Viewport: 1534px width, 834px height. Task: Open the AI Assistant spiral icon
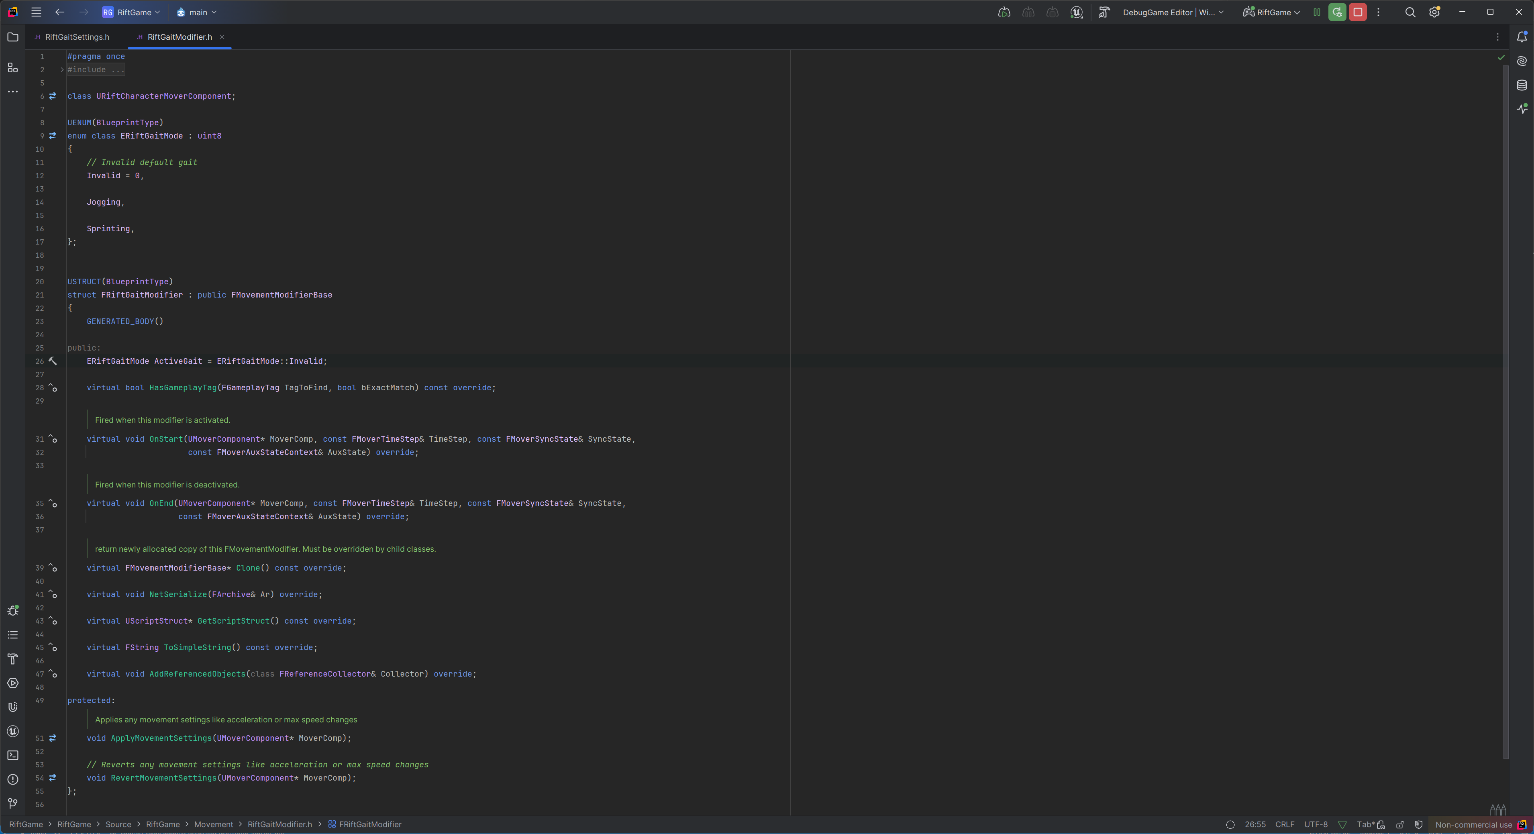point(1522,61)
